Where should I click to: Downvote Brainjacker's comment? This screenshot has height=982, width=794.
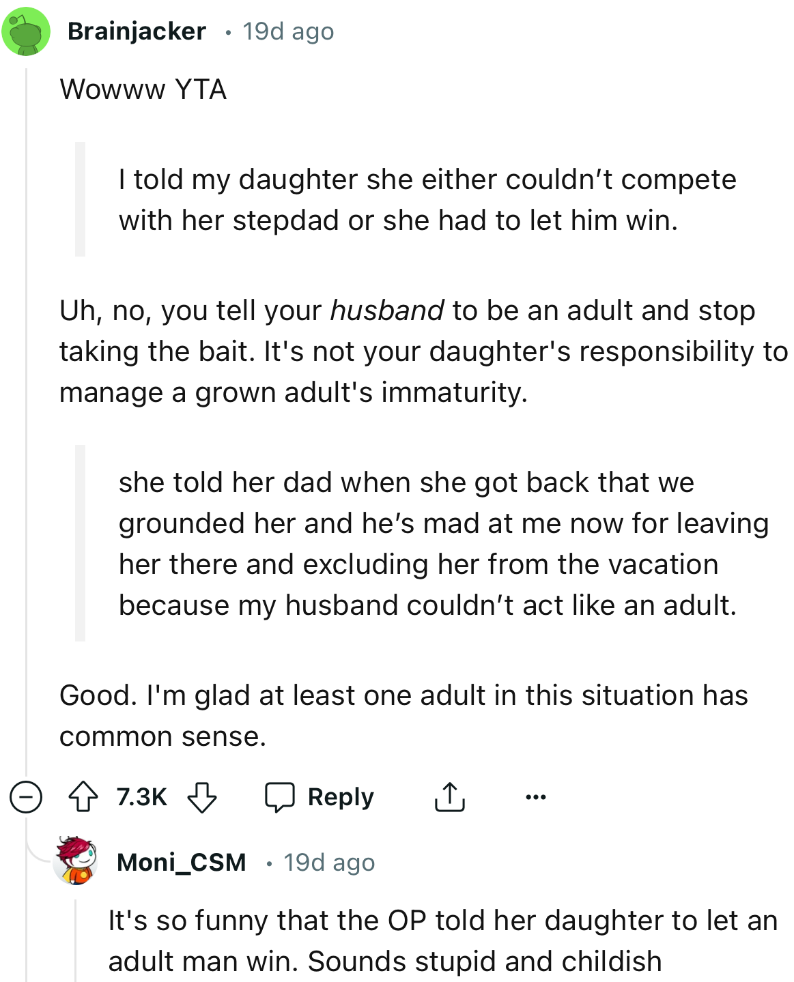(x=201, y=797)
